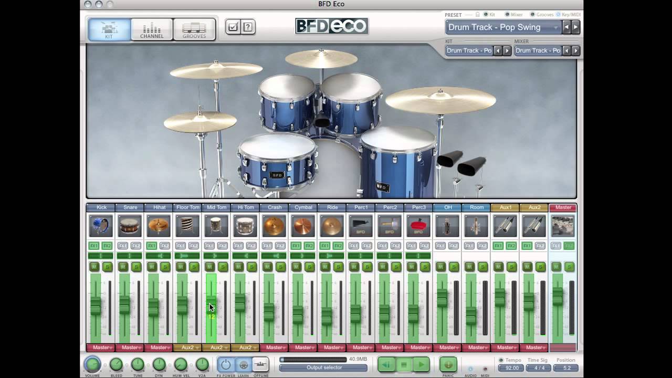
Task: Click the Snare channel volume fader
Action: (124, 306)
